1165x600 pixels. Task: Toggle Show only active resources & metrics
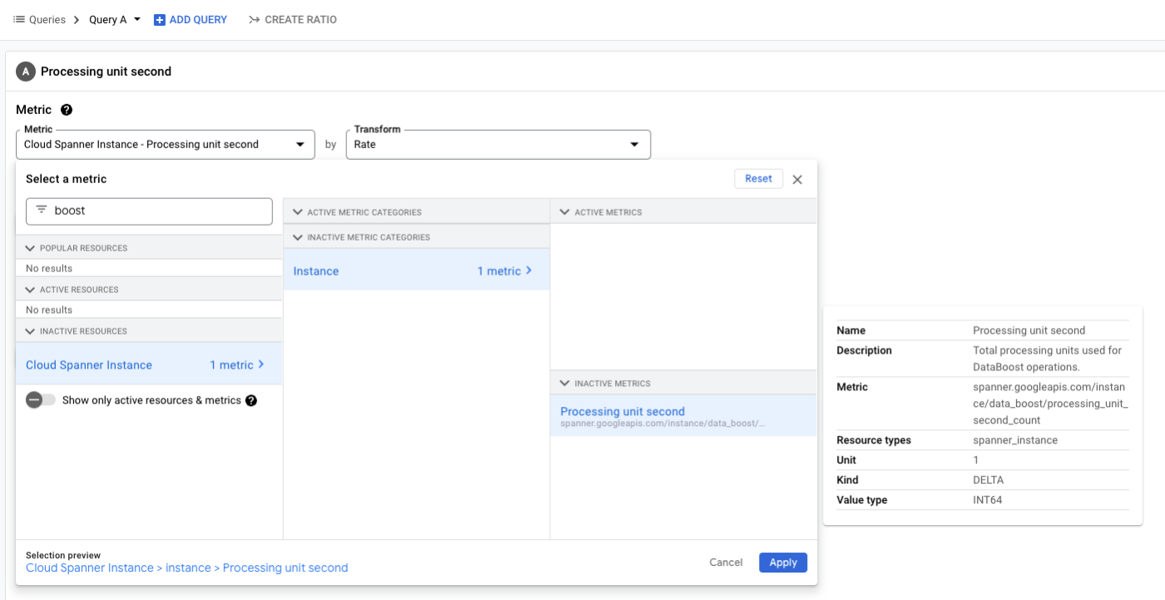pyautogui.click(x=41, y=400)
